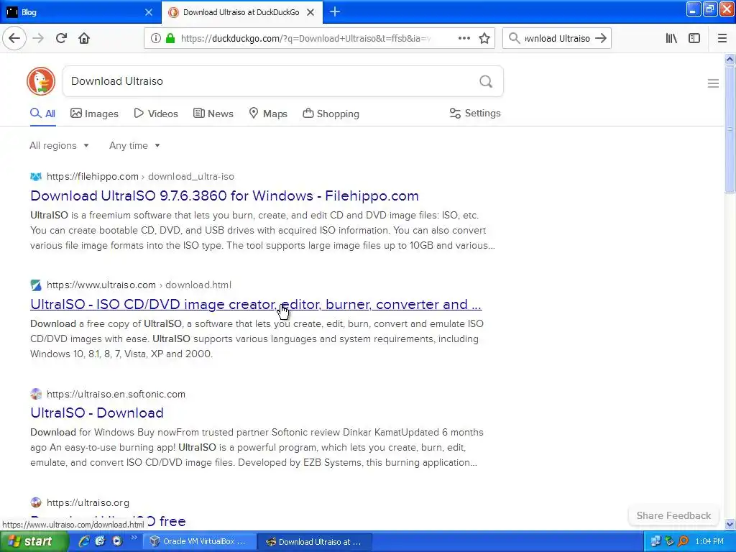Expand the Any time filter
Viewport: 736px width, 552px height.
click(134, 145)
